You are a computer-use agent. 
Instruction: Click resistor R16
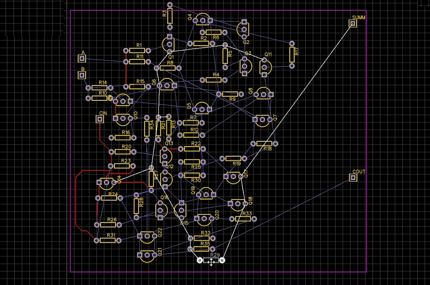pyautogui.click(x=122, y=137)
